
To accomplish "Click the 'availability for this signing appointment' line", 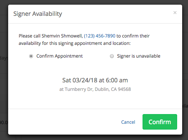I will coord(75,43).
